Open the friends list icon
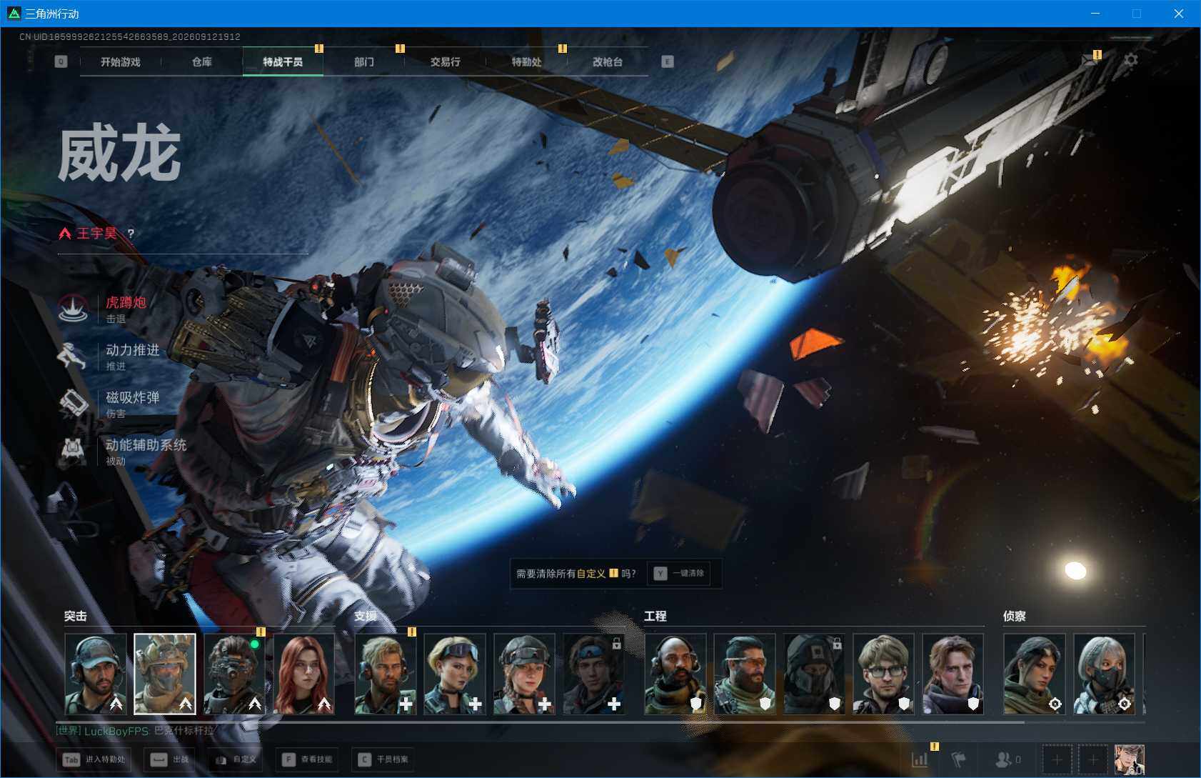 (x=1005, y=759)
